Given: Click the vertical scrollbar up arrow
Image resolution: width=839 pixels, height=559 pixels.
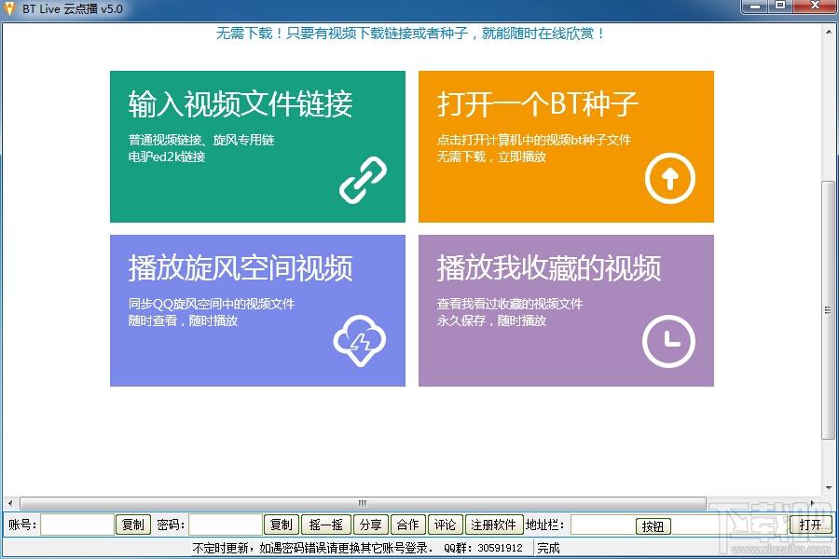Looking at the screenshot, I should pyautogui.click(x=828, y=32).
